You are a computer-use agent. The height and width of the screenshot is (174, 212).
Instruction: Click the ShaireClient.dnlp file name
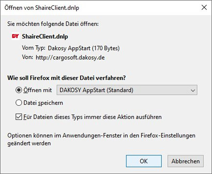point(45,37)
